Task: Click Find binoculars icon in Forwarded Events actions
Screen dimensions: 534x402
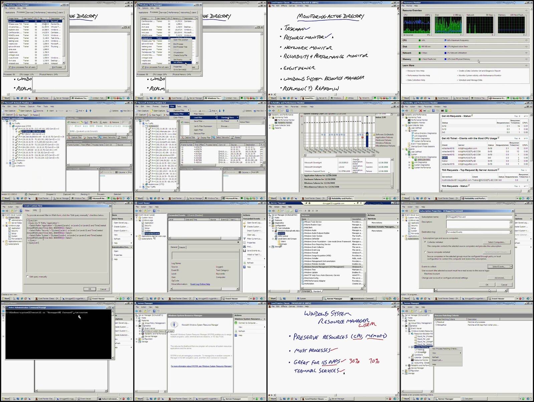Action: click(245, 247)
